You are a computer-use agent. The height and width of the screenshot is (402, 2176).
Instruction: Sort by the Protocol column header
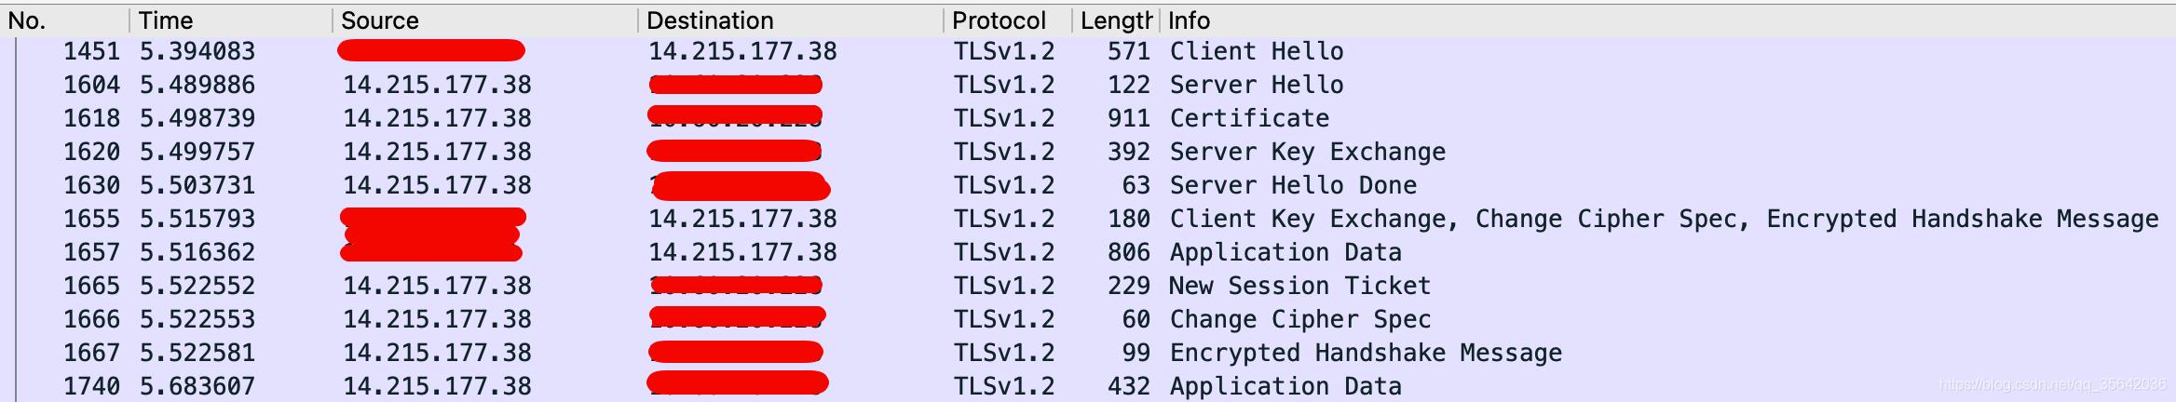point(999,20)
